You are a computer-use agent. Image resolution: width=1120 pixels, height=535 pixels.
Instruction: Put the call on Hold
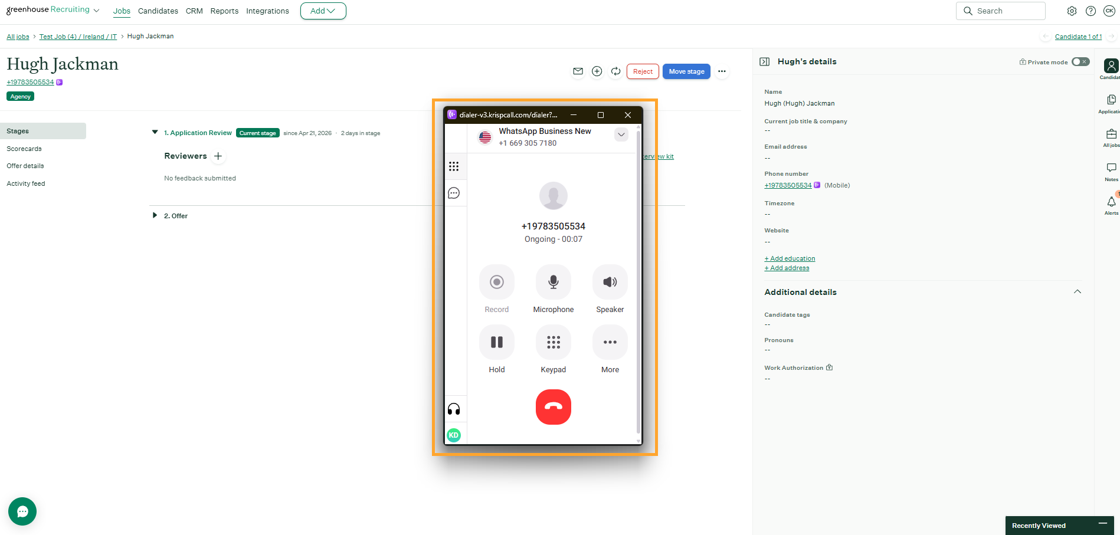click(497, 342)
